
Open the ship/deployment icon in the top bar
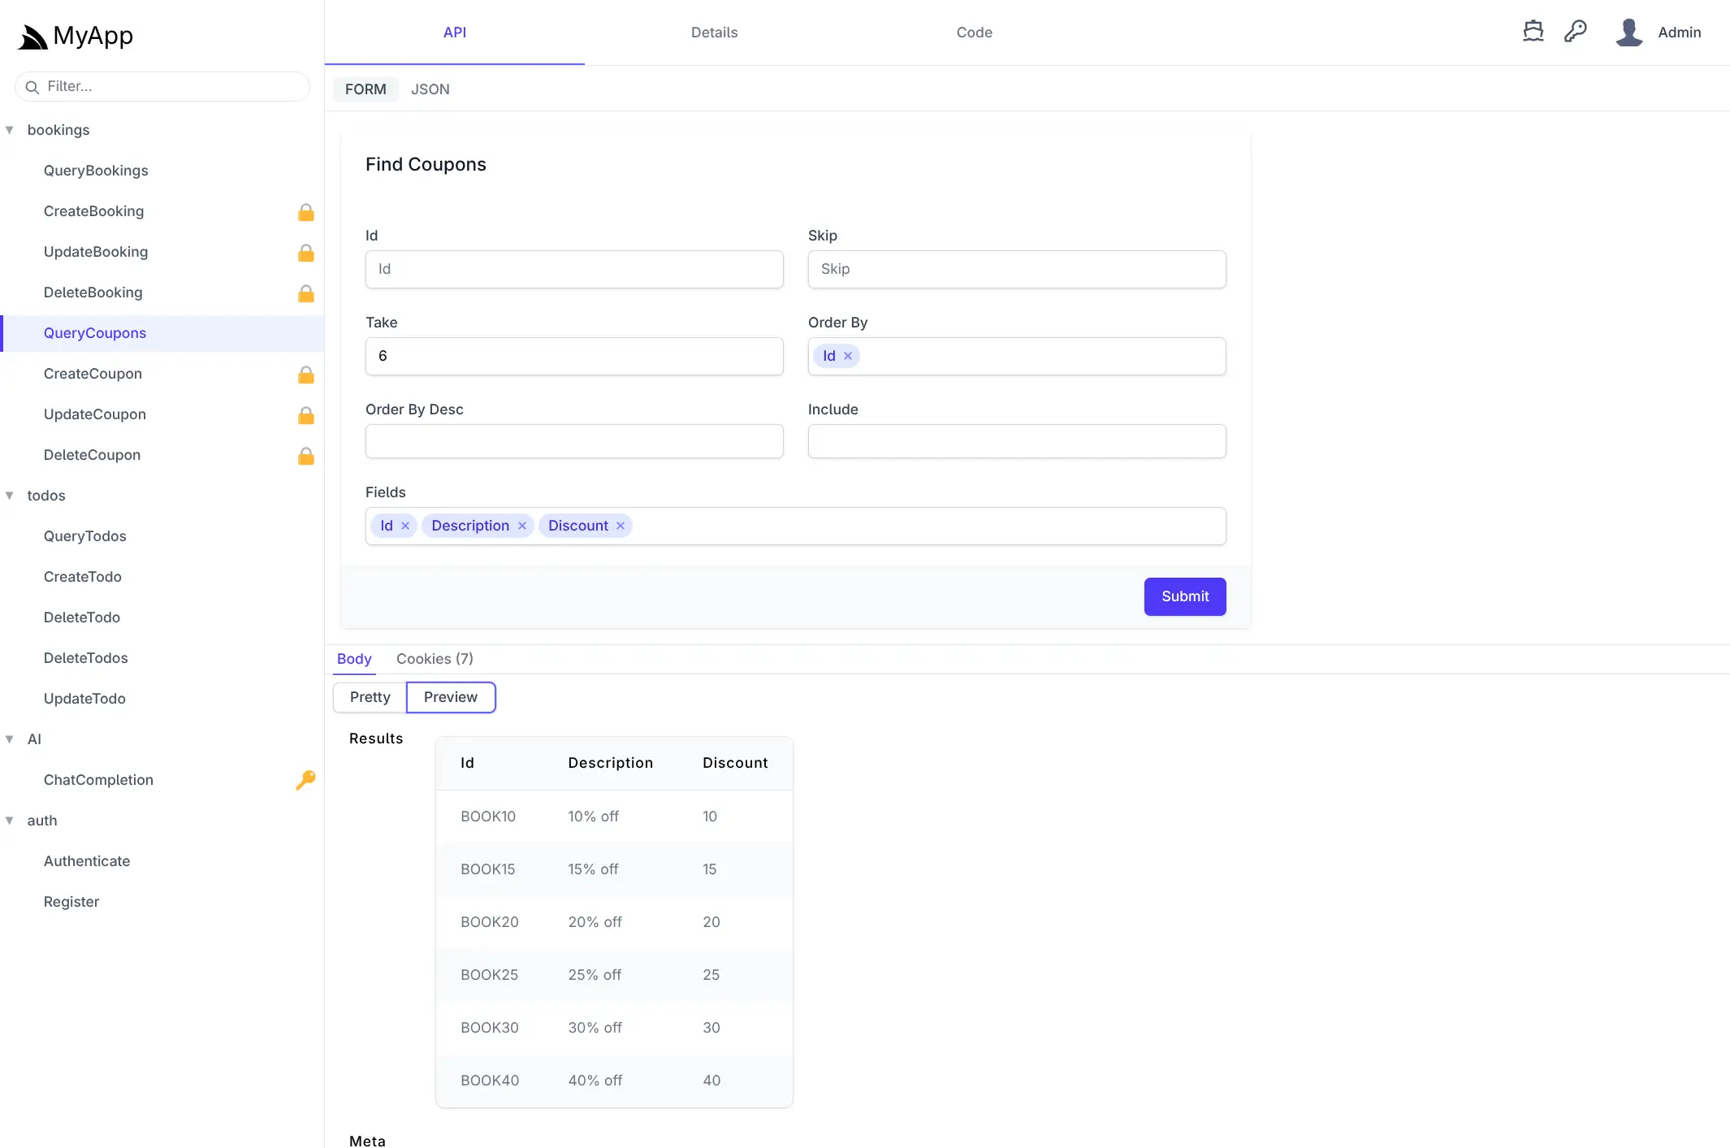[1533, 31]
